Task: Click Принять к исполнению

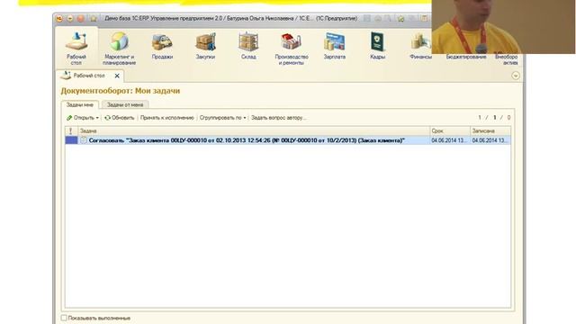Action: tap(167, 118)
